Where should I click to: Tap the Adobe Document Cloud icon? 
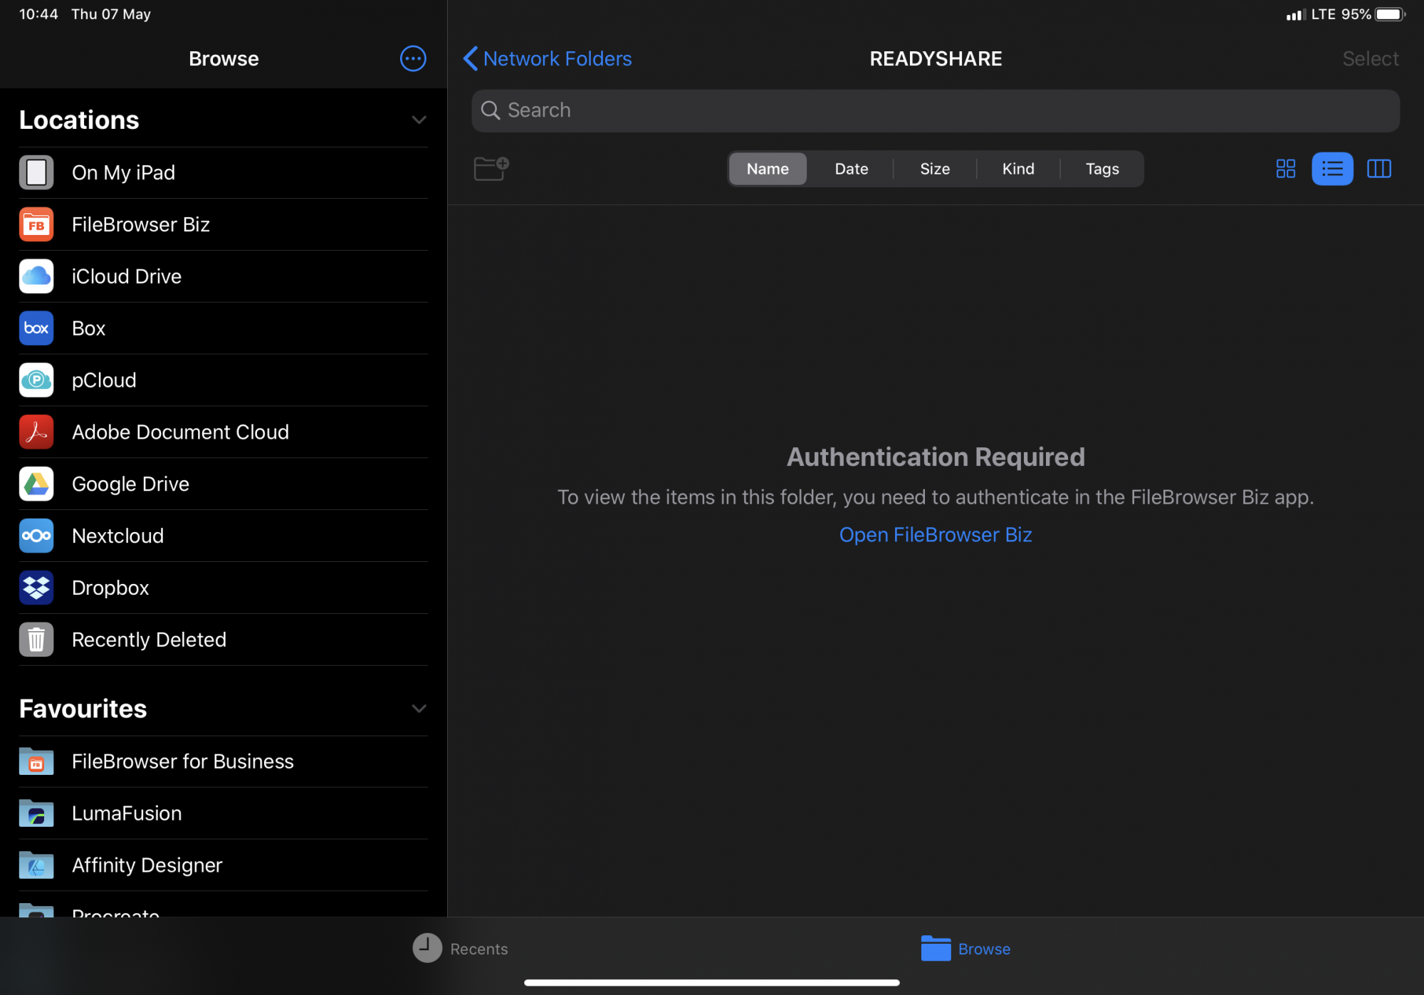click(x=36, y=432)
